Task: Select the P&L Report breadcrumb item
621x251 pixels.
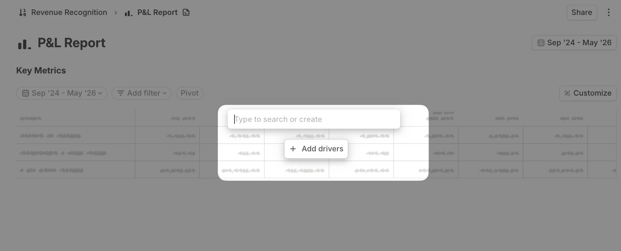Action: [157, 12]
